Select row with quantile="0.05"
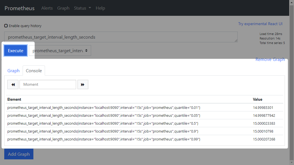Image resolution: width=294 pixels, height=165 pixels. pyautogui.click(x=145, y=115)
